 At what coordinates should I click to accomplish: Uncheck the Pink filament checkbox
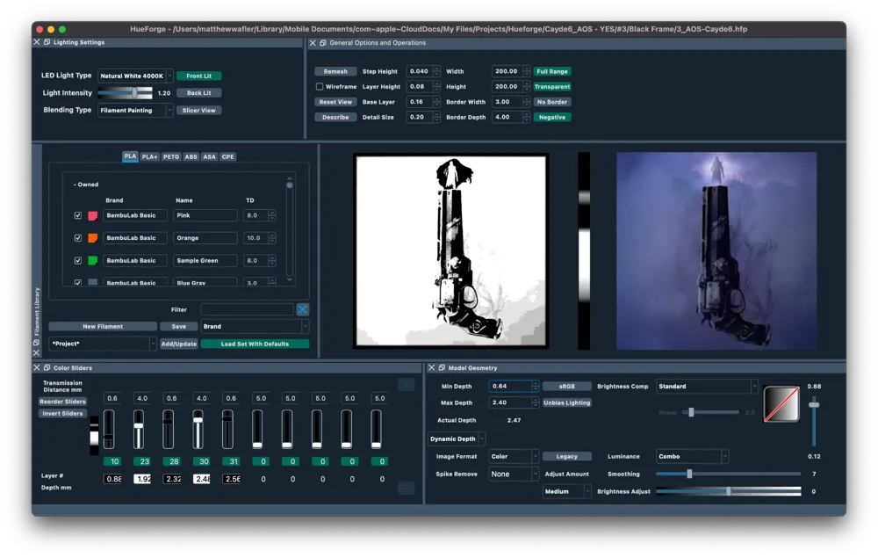point(78,215)
